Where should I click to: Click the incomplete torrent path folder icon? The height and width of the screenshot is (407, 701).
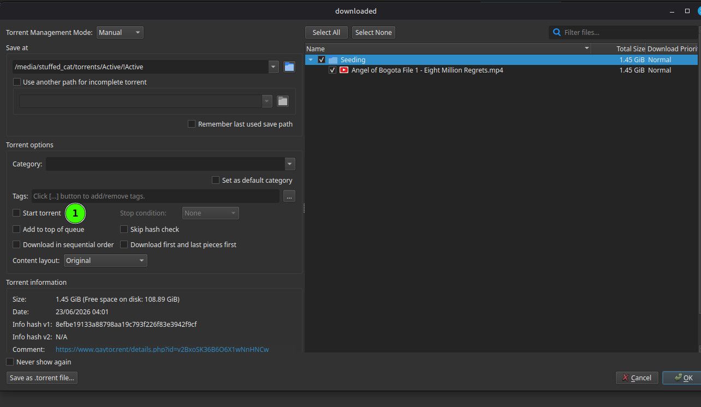282,101
